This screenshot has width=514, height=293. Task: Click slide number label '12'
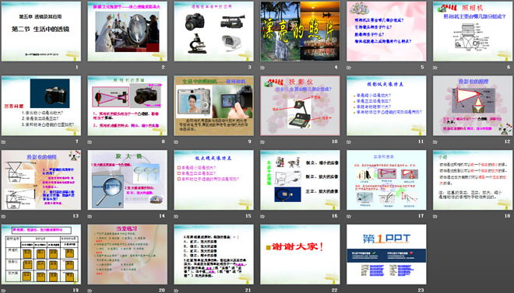point(508,141)
